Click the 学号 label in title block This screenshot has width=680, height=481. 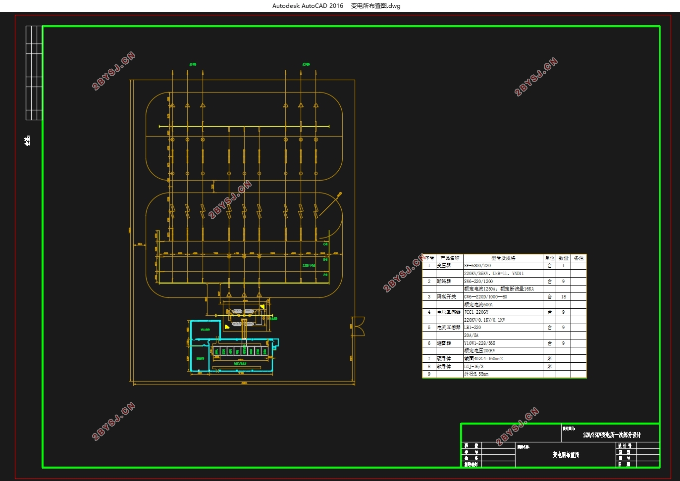click(x=471, y=452)
